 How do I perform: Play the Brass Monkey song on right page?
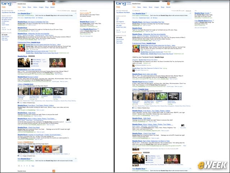pyautogui.click(x=146, y=156)
